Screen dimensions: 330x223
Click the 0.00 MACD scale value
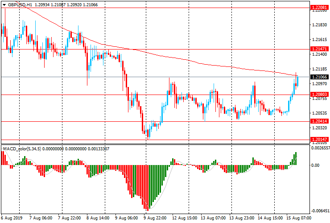pos(315,165)
